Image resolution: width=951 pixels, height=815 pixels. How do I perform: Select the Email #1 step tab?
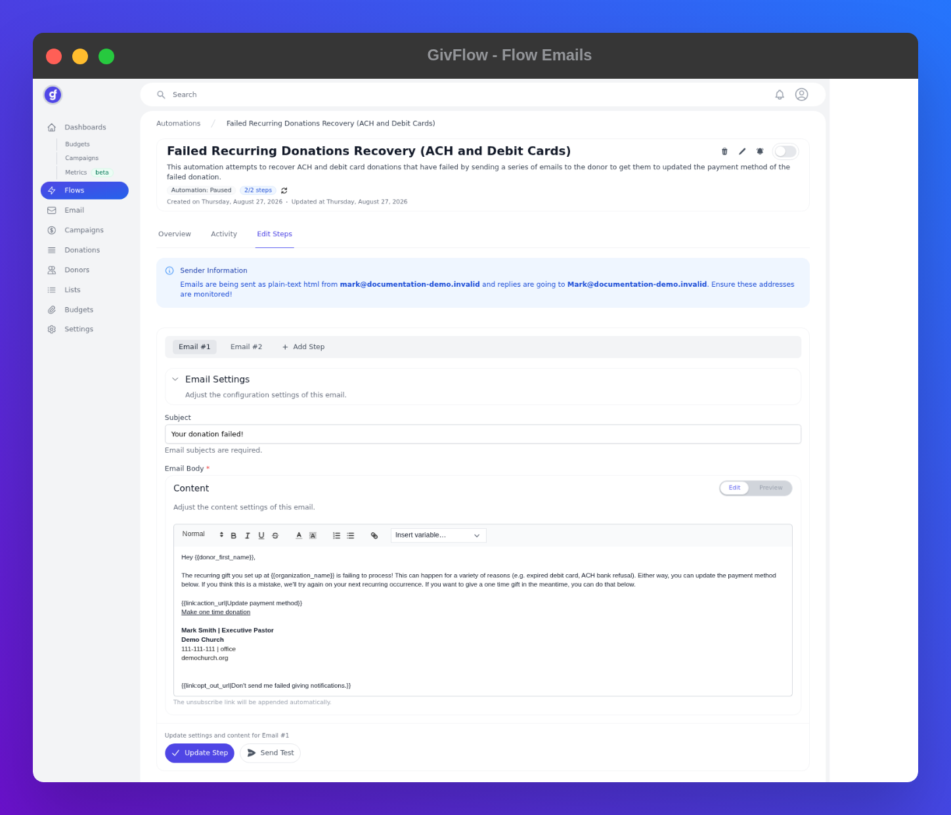[194, 347]
